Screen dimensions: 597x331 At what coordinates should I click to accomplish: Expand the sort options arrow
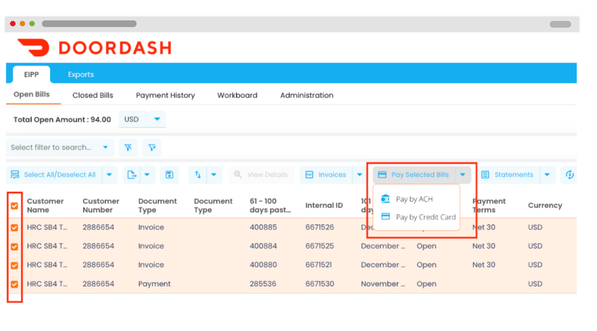click(214, 175)
